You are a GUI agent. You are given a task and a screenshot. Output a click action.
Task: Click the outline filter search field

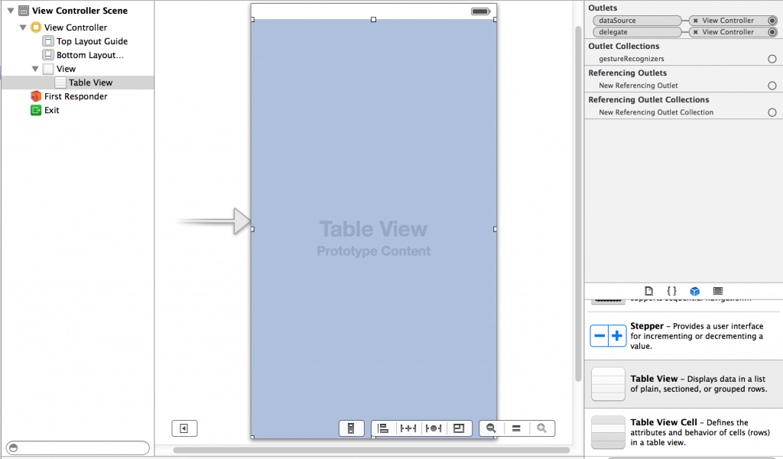pos(78,448)
